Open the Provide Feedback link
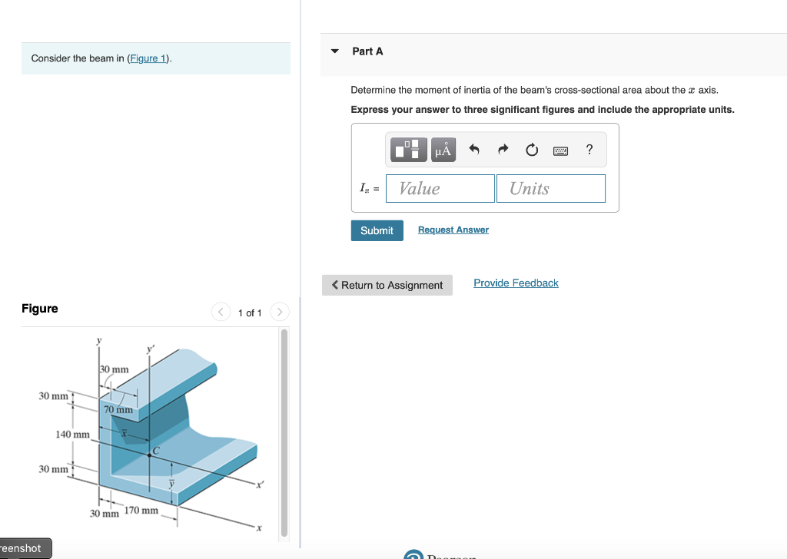787x559 pixels. (516, 283)
